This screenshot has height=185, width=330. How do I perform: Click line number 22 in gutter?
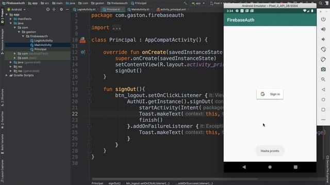[x=75, y=114]
